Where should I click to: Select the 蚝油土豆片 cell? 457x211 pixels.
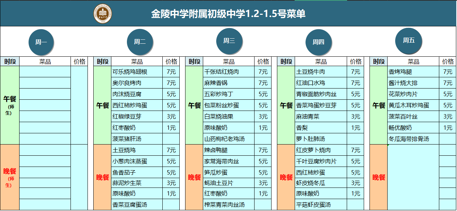229,183
